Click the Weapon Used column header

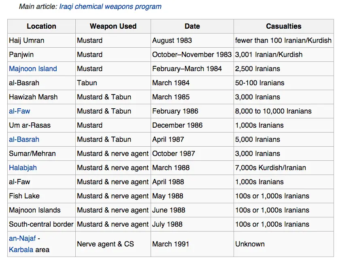click(113, 26)
